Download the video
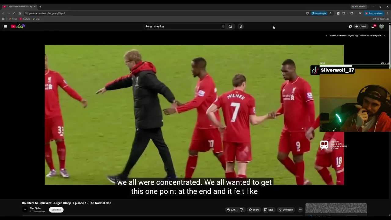 (x=286, y=210)
